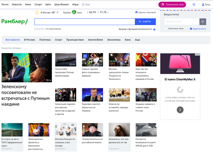Open the Yanukovich news thumbnail
Screen dimensions: 213x152
(92, 95)
